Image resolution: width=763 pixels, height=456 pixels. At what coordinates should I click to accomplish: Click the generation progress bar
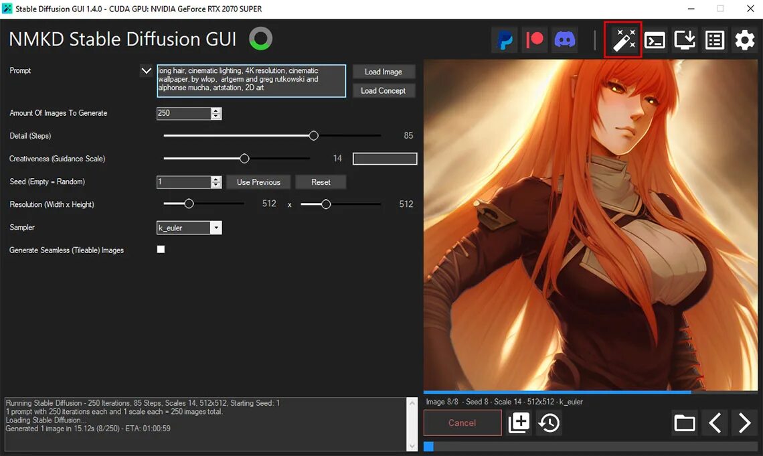coord(590,446)
